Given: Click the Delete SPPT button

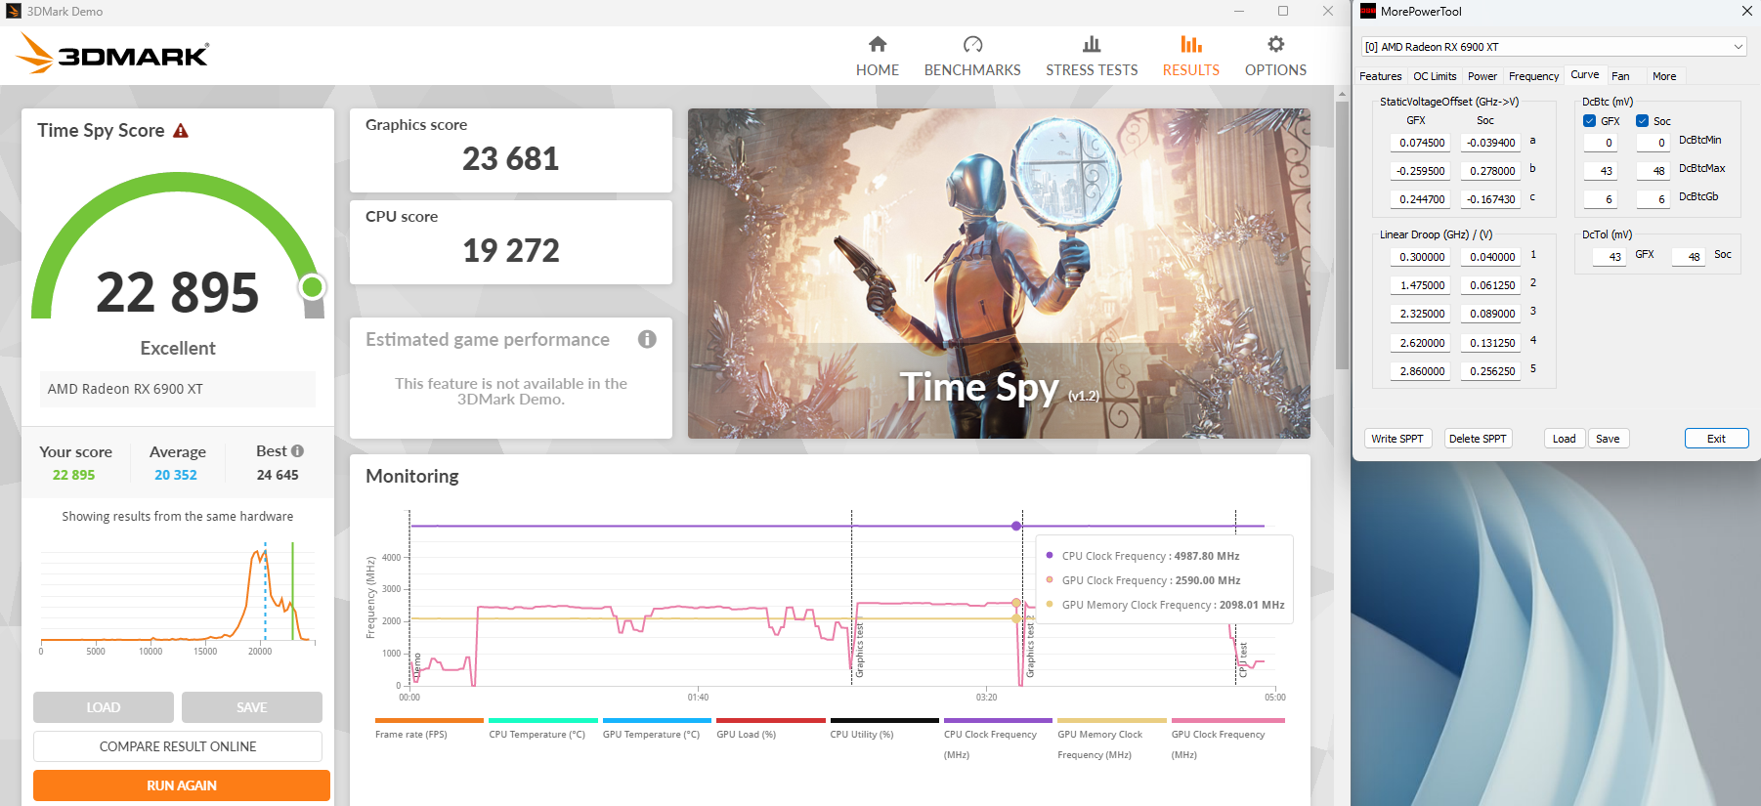Looking at the screenshot, I should [1478, 439].
